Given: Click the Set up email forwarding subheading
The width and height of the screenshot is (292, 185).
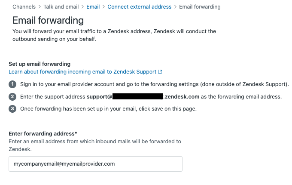Looking at the screenshot, I should pos(40,64).
